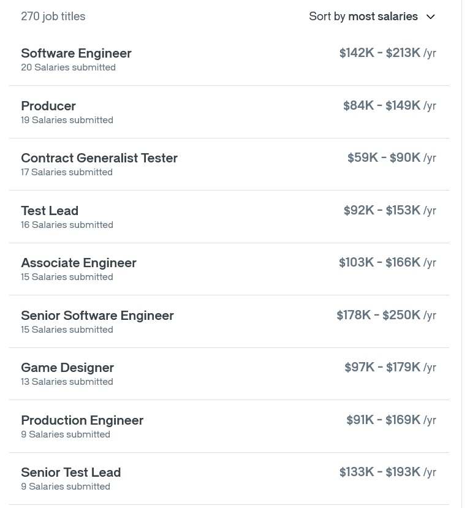This screenshot has width=470, height=508.
Task: View the Test Lead job title
Action: tap(50, 211)
